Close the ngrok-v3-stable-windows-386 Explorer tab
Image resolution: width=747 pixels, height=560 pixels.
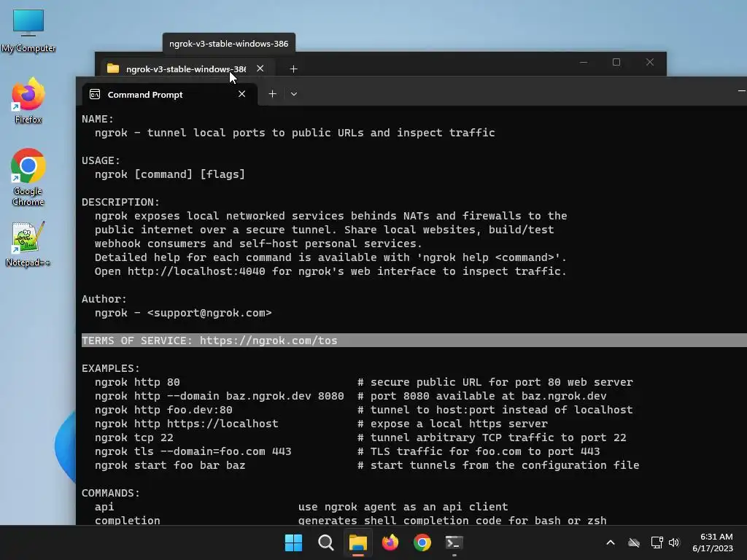tap(260, 69)
